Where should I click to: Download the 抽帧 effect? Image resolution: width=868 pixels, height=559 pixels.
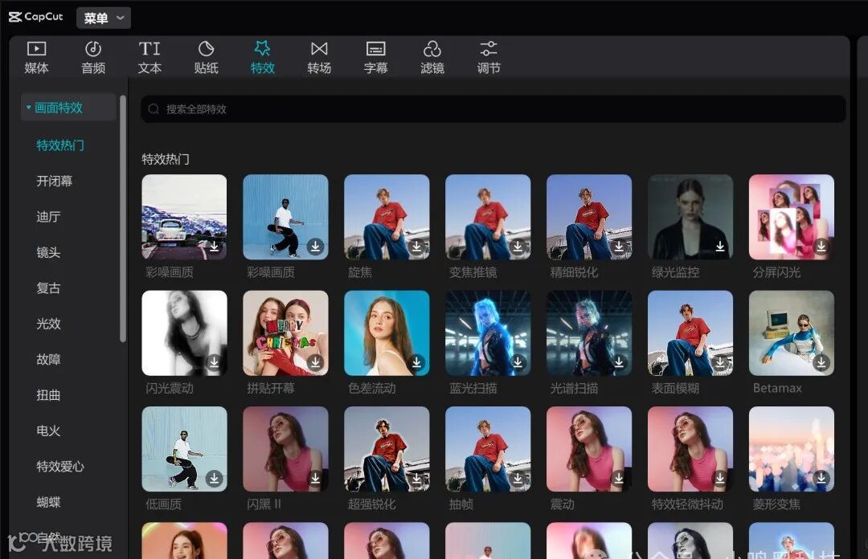(x=518, y=478)
